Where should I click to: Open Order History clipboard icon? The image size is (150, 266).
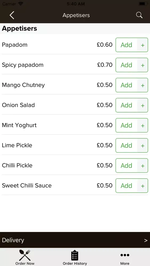[x=75, y=255]
